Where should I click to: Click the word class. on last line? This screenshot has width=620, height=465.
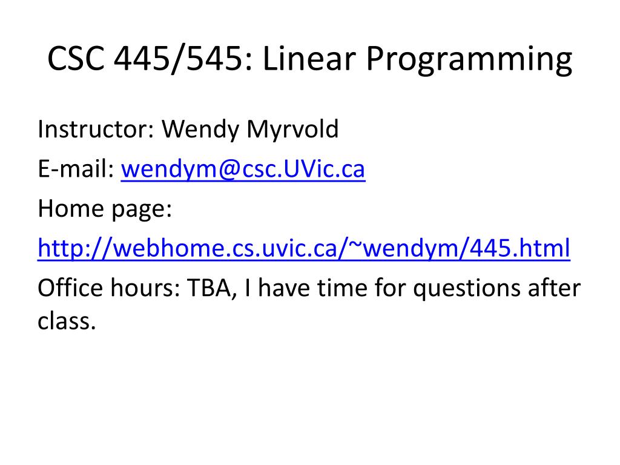[x=67, y=321]
